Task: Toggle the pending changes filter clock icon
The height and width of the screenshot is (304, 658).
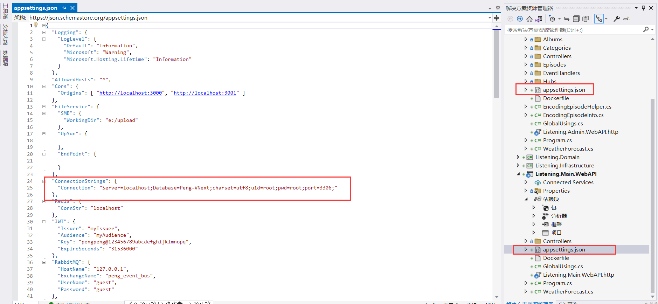Action: pyautogui.click(x=552, y=19)
